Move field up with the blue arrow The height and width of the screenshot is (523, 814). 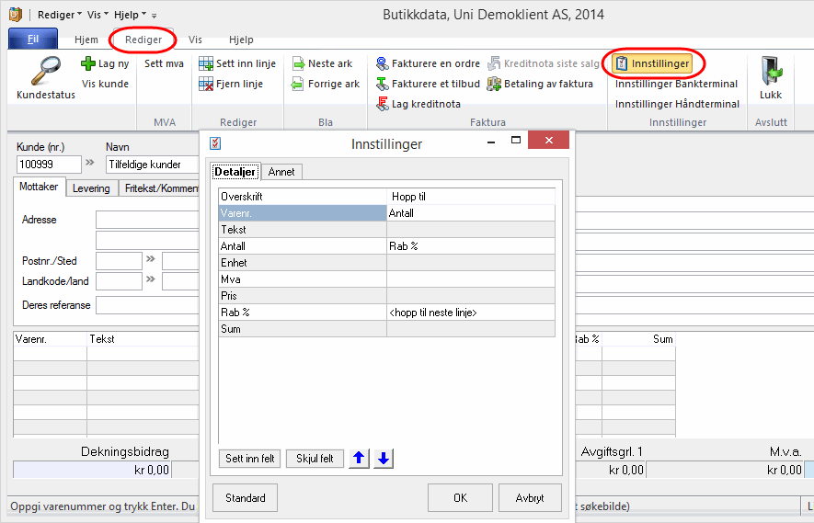click(360, 459)
